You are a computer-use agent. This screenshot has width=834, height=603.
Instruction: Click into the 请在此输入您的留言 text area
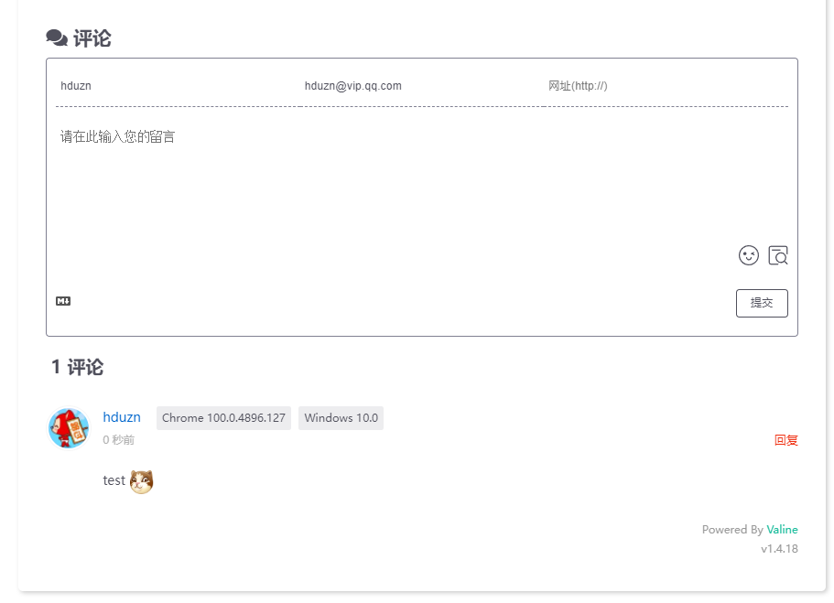[x=421, y=178]
